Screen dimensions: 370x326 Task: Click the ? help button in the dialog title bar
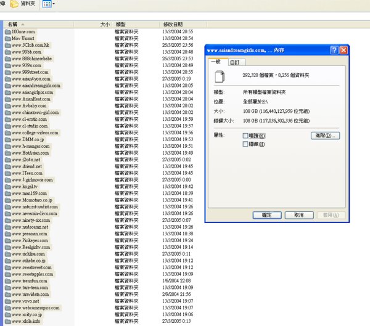click(x=334, y=50)
